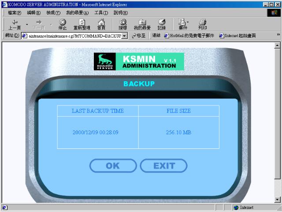Viewport: 282px width, 212px height.
Task: Open the 工具 (Tools) menu
Action: tap(101, 12)
